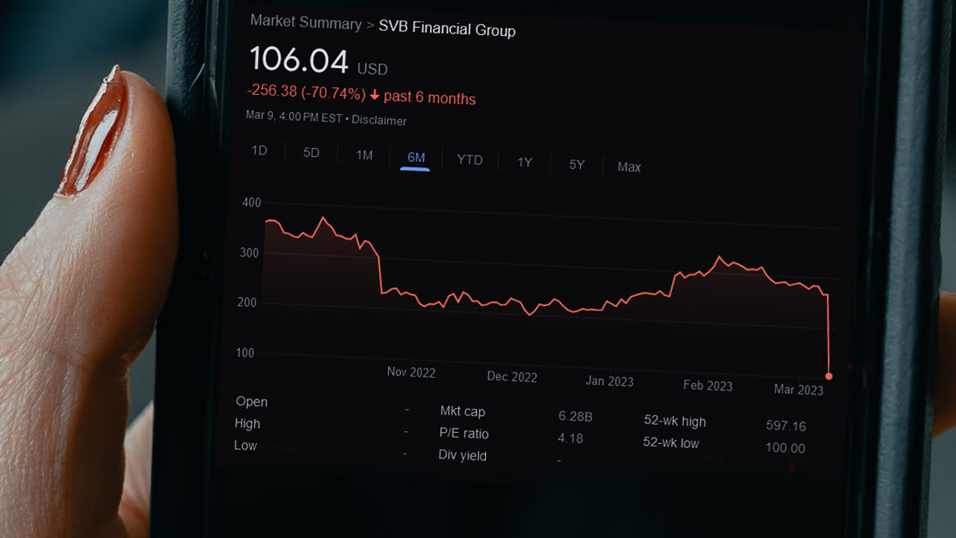Click the 4.18 P/E value
Viewport: 956px width, 538px height.
tap(570, 438)
